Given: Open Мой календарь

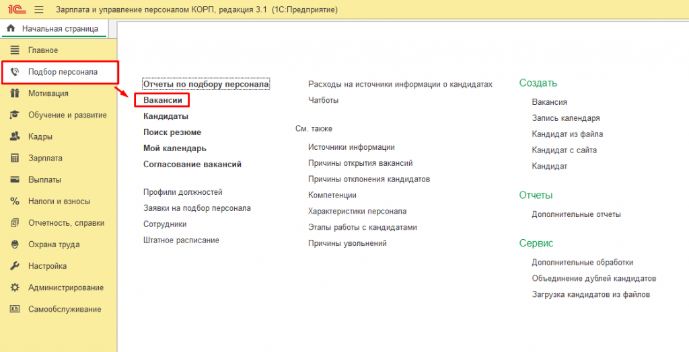Looking at the screenshot, I should (174, 148).
